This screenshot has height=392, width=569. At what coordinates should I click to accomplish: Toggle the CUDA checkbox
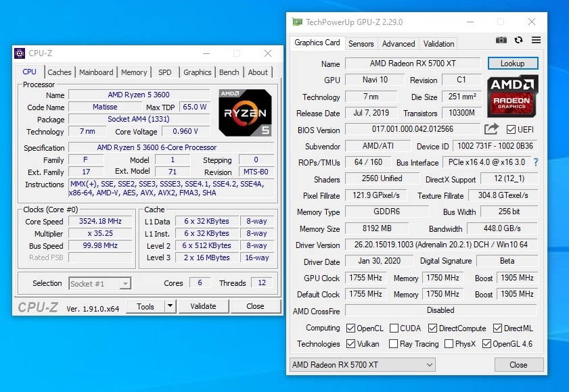(394, 328)
